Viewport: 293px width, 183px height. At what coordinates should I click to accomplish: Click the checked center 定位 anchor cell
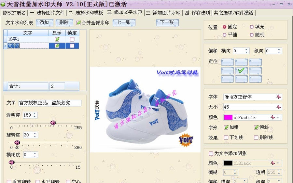click(241, 71)
